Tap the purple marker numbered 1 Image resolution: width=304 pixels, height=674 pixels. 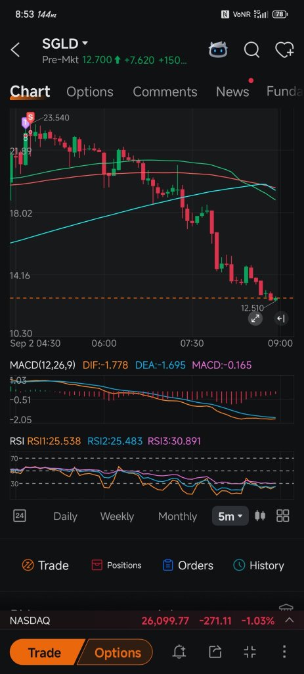click(25, 123)
